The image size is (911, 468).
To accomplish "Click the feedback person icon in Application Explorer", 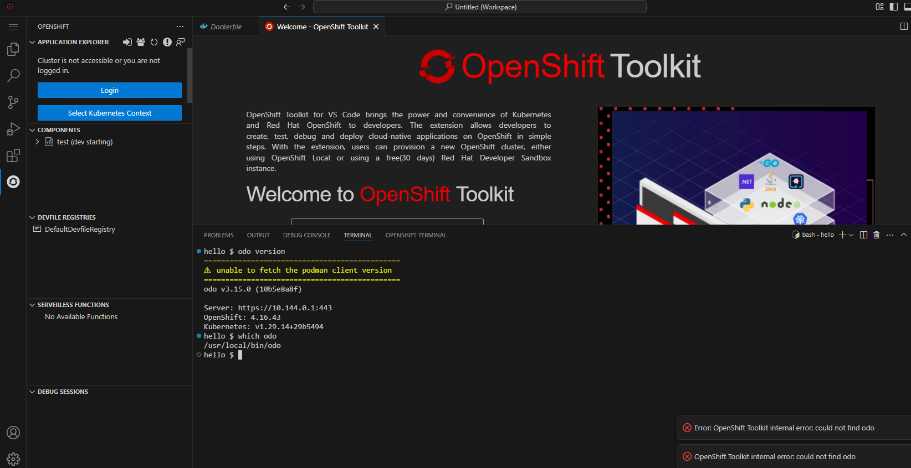I will click(x=181, y=42).
